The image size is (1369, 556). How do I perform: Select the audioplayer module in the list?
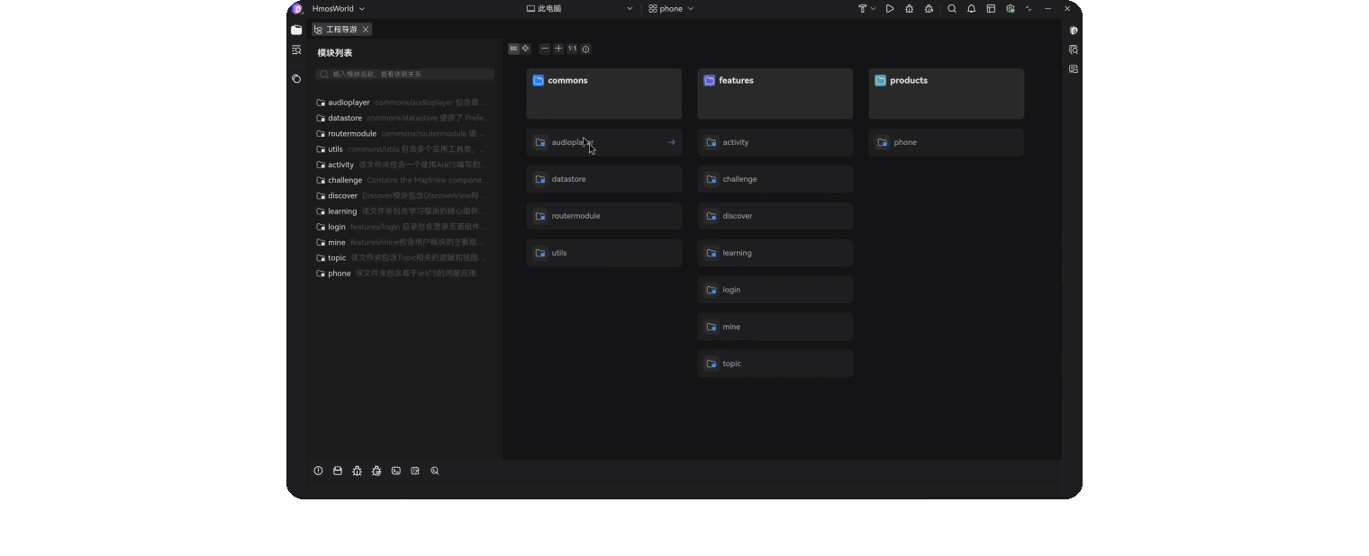[349, 102]
